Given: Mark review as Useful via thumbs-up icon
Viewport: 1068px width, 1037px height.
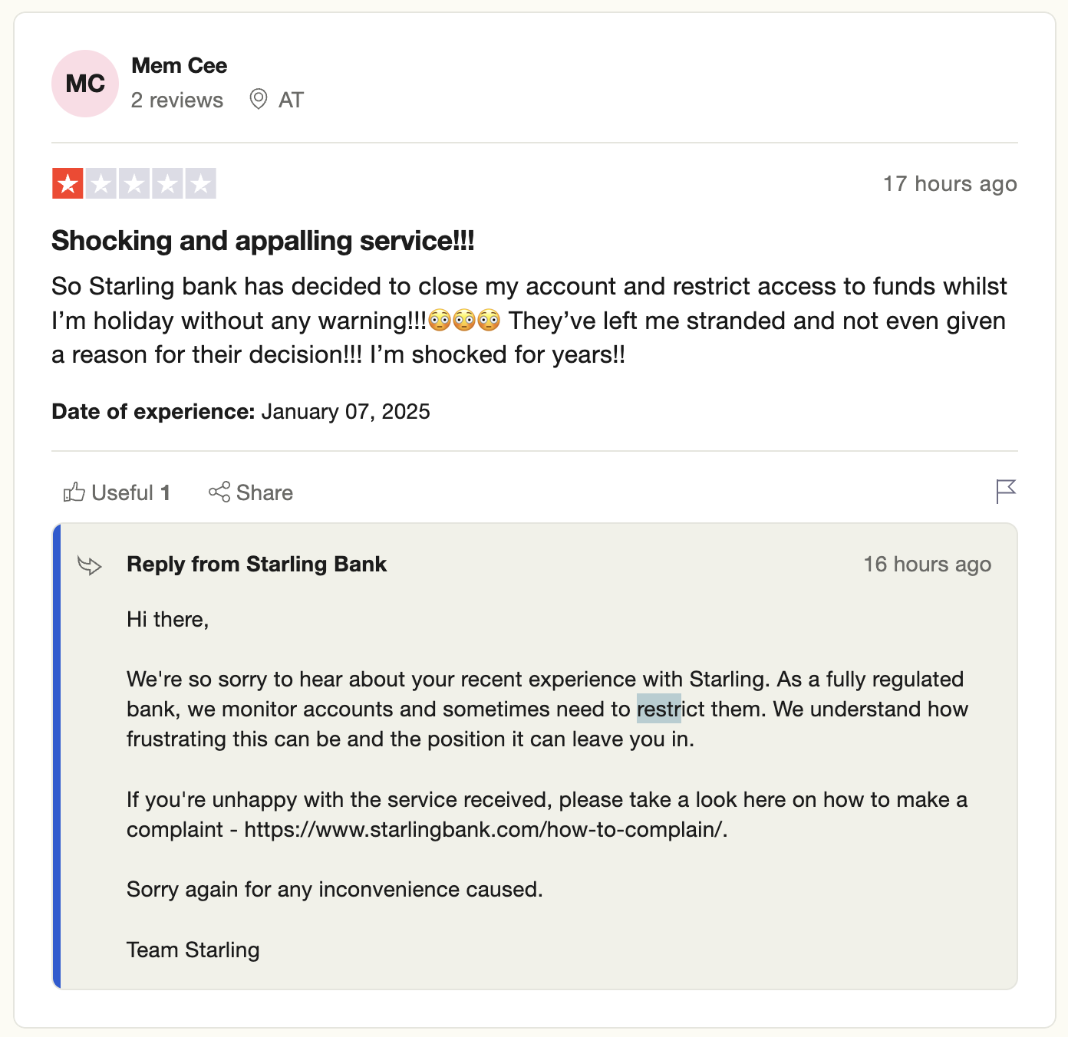Looking at the screenshot, I should pos(74,492).
